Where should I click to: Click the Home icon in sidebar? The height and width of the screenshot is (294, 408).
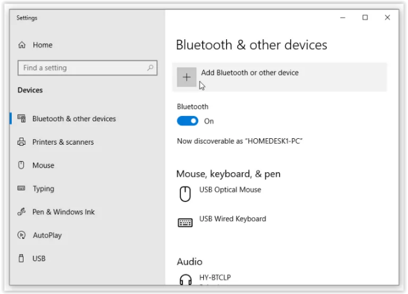point(22,45)
